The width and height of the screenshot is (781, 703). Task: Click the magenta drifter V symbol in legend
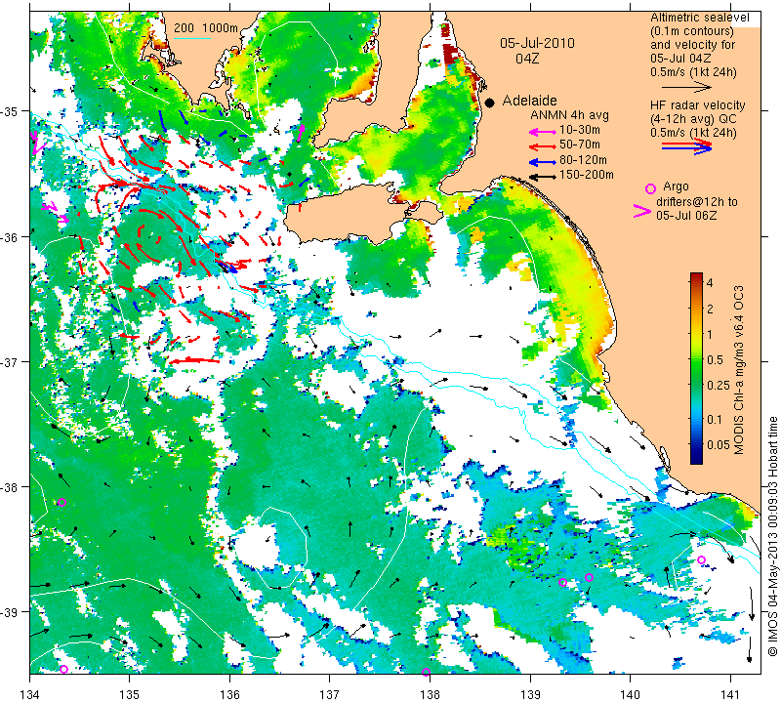point(642,211)
